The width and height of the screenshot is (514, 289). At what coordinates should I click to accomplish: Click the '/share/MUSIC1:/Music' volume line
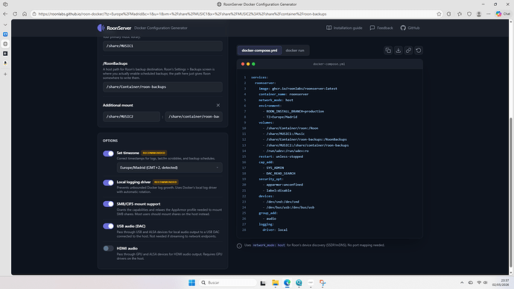(x=285, y=133)
